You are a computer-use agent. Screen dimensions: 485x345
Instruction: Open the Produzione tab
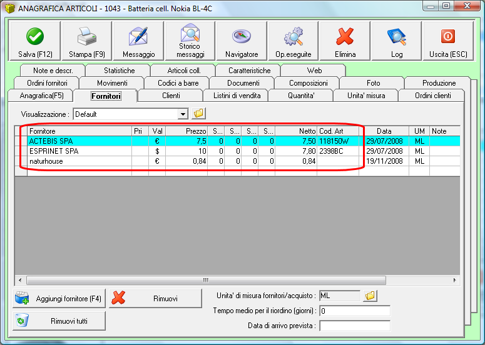(x=439, y=83)
